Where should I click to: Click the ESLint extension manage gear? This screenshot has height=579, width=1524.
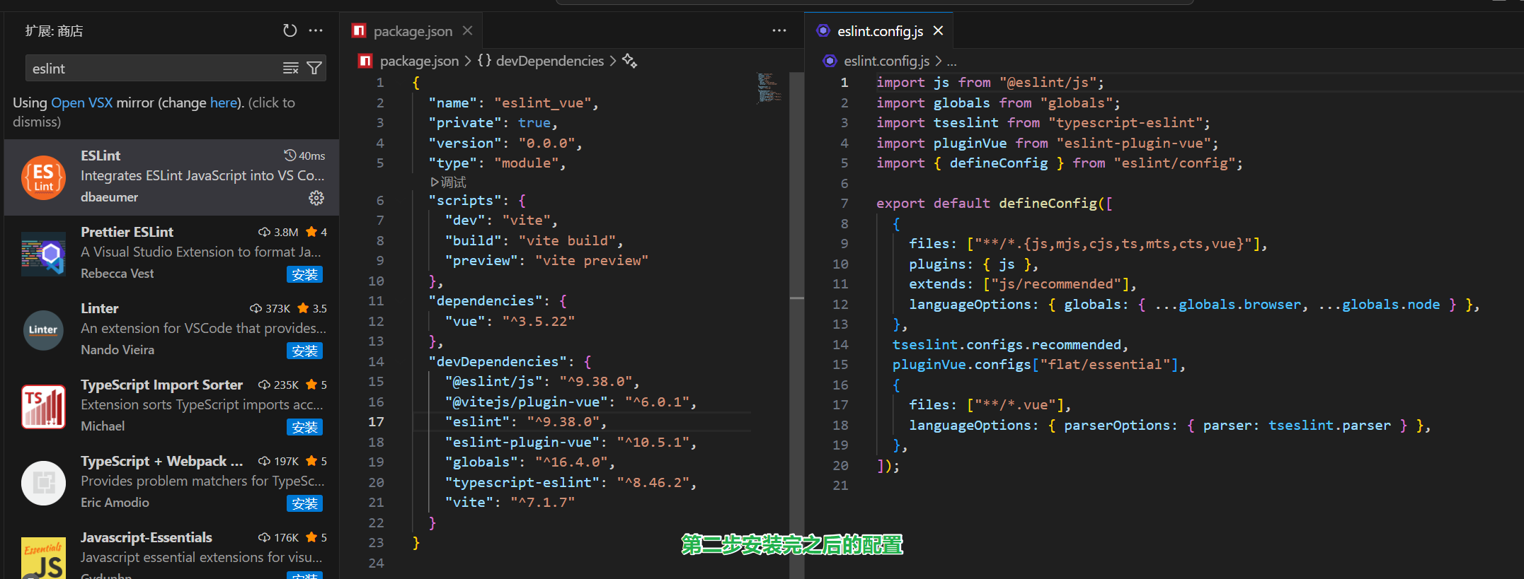pos(316,198)
